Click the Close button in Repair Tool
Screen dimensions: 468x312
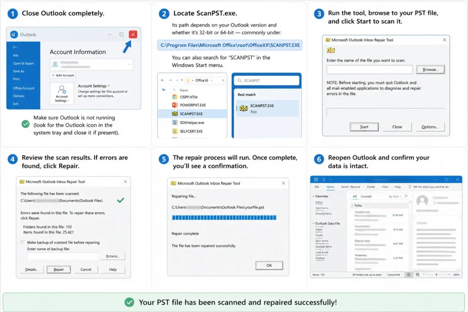pyautogui.click(x=397, y=127)
